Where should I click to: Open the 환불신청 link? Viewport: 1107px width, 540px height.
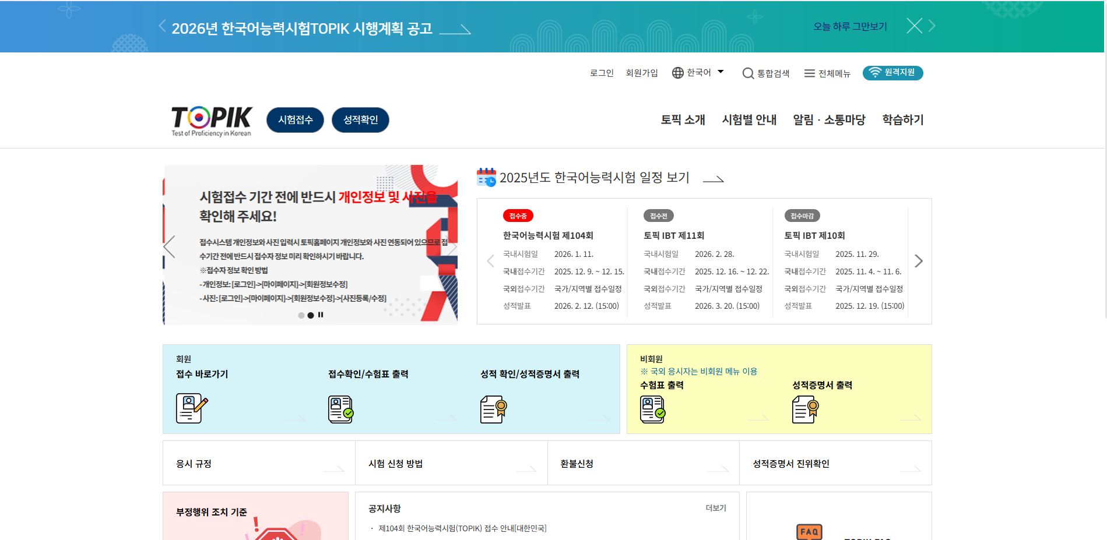pyautogui.click(x=644, y=463)
